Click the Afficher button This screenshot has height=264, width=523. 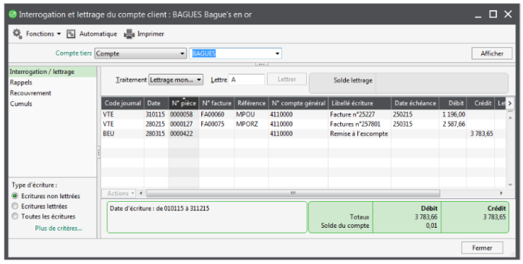tap(492, 54)
